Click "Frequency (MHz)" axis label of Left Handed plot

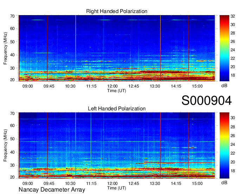pyautogui.click(x=5, y=145)
